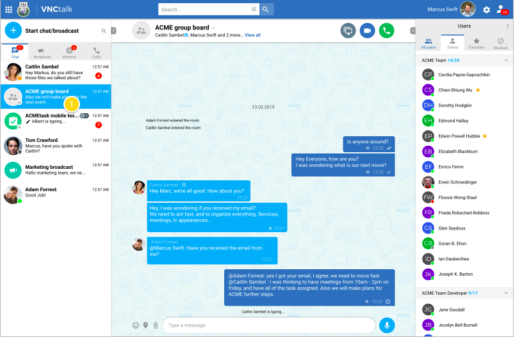The width and height of the screenshot is (515, 337).
Task: Click favorite star next to Edwin Powell Hubble
Action: click(x=485, y=136)
